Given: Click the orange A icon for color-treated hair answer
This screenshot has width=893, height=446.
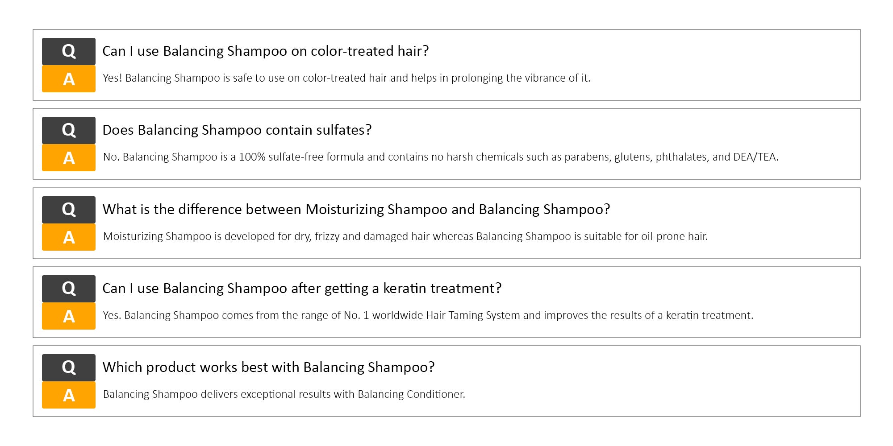Looking at the screenshot, I should click(69, 79).
